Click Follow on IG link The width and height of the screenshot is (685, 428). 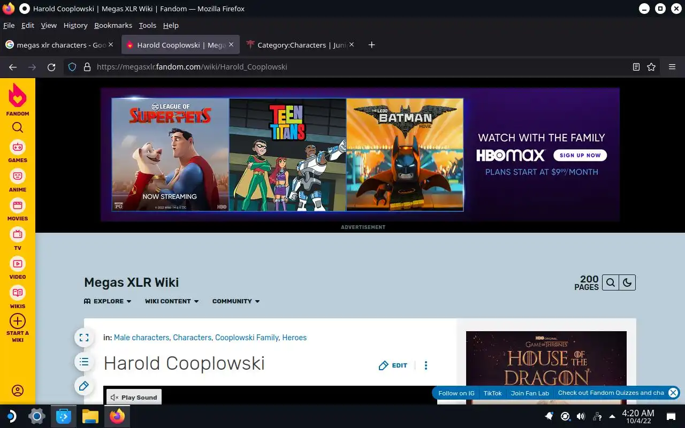pos(456,393)
